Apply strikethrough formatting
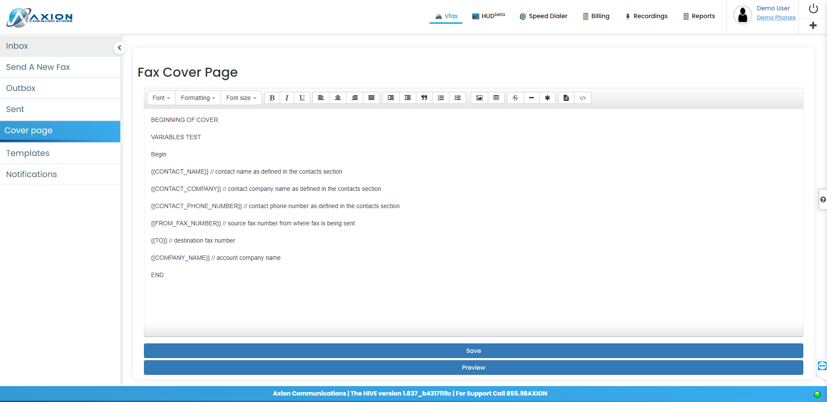 coord(515,98)
